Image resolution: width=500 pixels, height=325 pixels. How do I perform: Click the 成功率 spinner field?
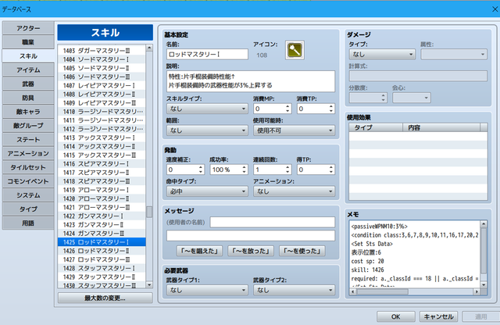click(x=229, y=170)
